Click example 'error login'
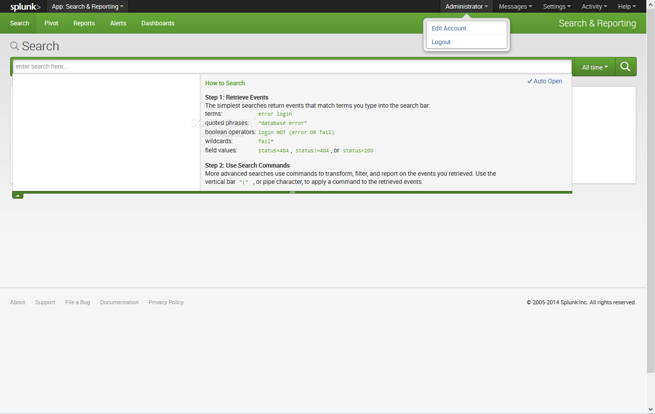Viewport: 655px width, 414px height. pos(275,114)
